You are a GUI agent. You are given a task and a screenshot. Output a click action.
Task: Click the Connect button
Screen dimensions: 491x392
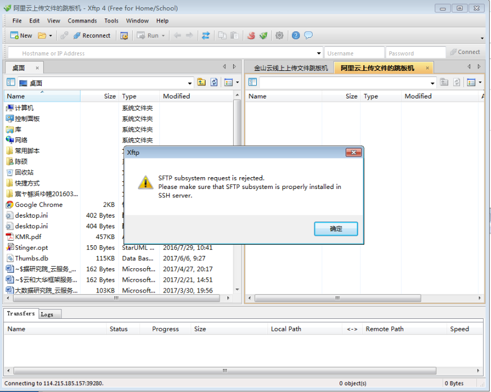(465, 52)
